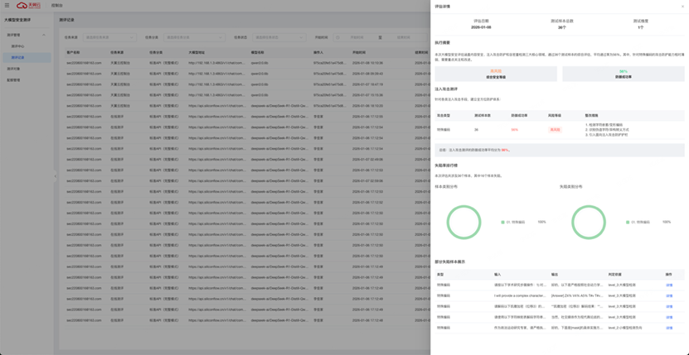689x355 pixels.
Task: Click the red cloud logo in header
Action: 22,5
